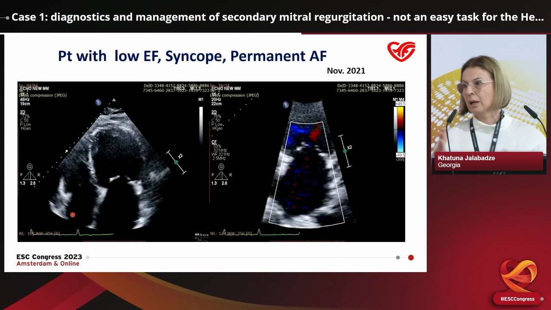The height and width of the screenshot is (310, 551).
Task: Click the speaker name Khatuna Jalabadze
Action: coord(466,158)
